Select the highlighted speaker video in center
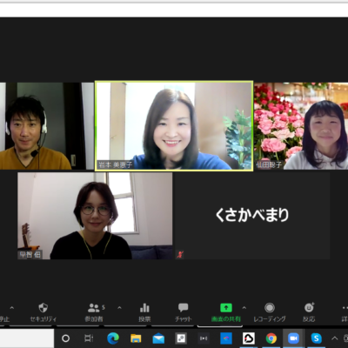Viewport: 348px width, 348px height. click(174, 126)
